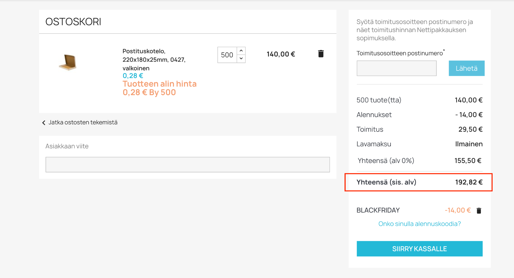Click the BLACKFRIDAY coupon label
This screenshot has width=514, height=278.
(x=378, y=210)
